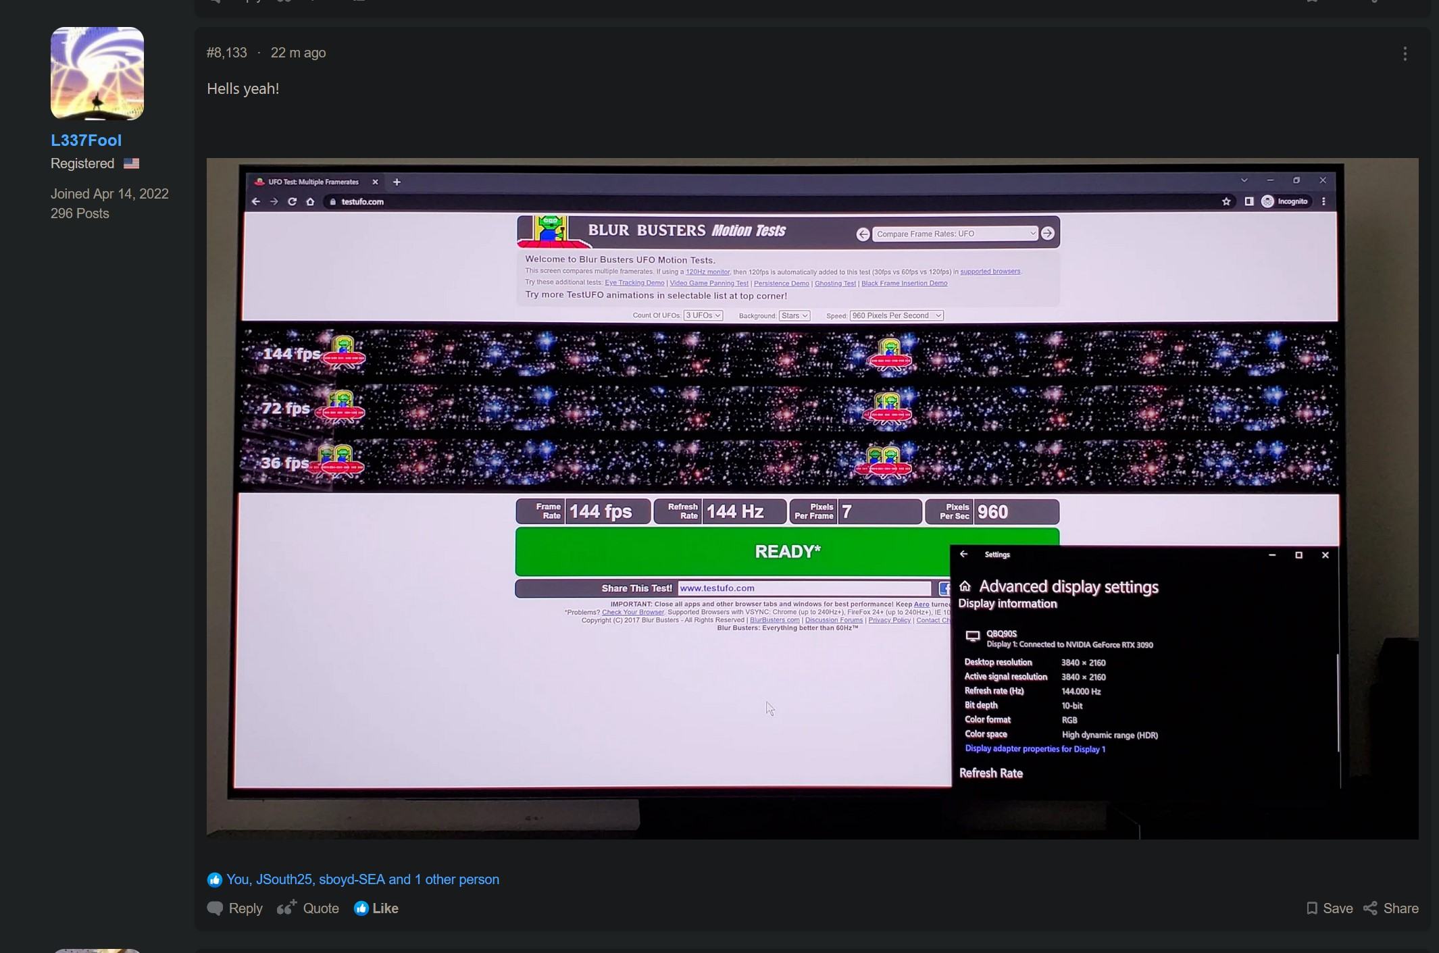In the photo, click the bookmark star icon
Screen dimensions: 1439x953
[1226, 201]
